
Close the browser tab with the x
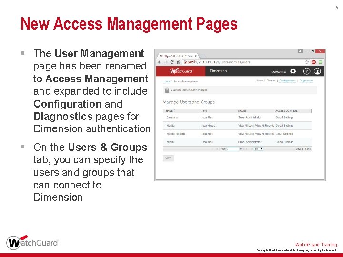point(196,56)
